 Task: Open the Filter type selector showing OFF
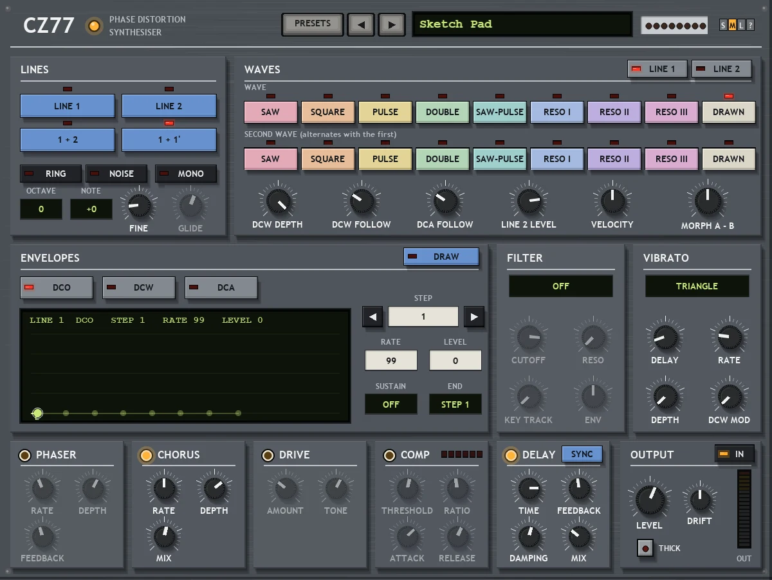[561, 286]
